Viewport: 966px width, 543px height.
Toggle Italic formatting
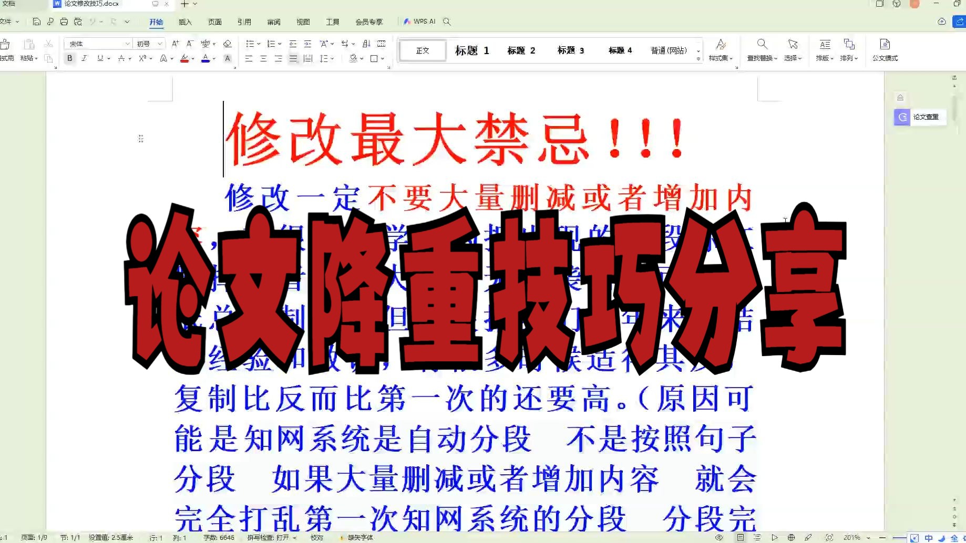click(84, 58)
